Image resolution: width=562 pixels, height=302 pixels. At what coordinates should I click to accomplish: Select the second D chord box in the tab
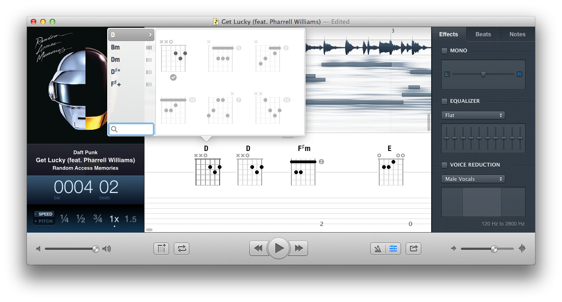tap(249, 166)
